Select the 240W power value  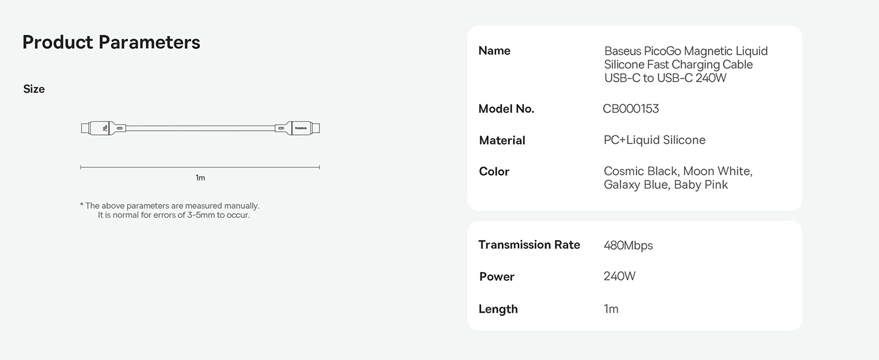620,277
